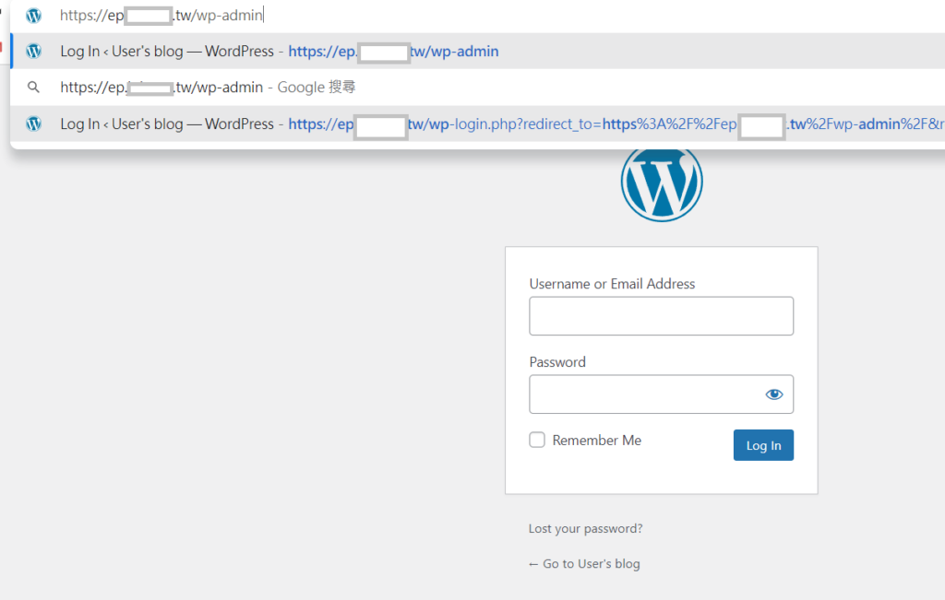
Task: Click the "Username or Email Address" label
Action: pos(612,284)
